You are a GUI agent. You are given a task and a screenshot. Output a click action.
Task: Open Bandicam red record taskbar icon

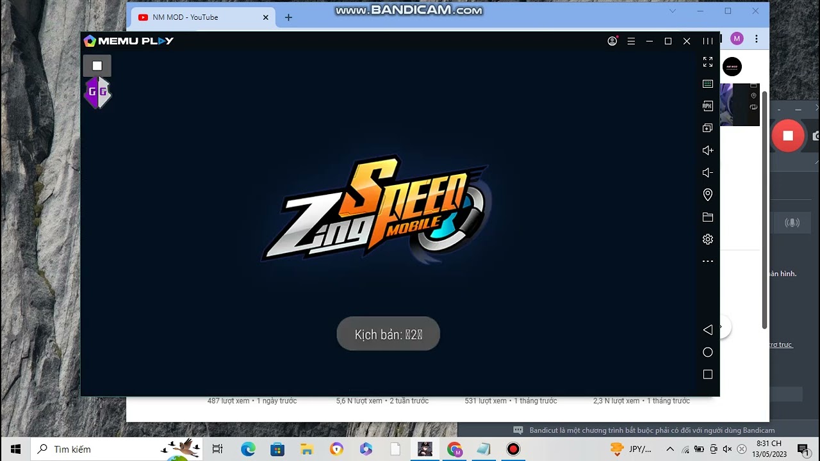click(513, 449)
